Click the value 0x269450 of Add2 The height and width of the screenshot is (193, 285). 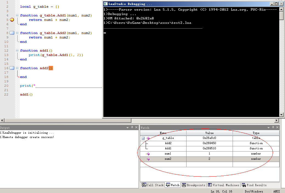point(209,143)
